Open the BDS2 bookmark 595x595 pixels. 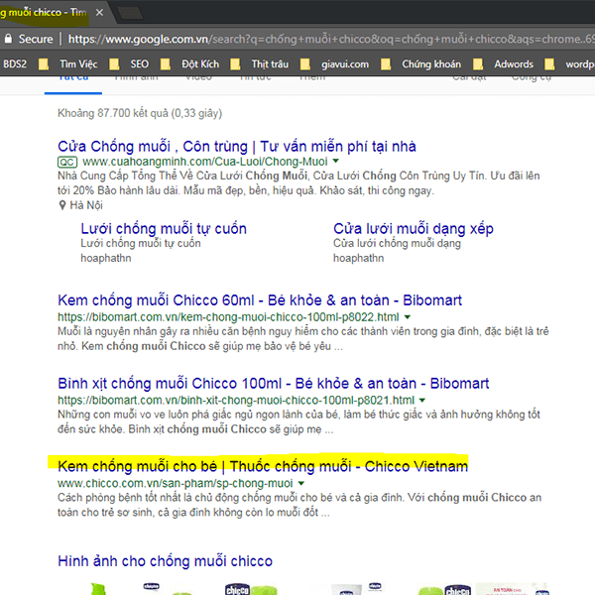tap(15, 64)
